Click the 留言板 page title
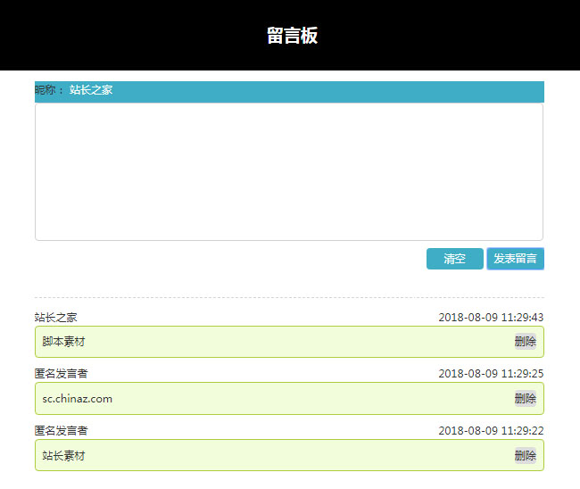 click(292, 36)
